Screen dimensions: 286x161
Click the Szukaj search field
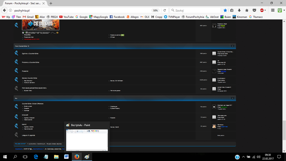[197, 10]
